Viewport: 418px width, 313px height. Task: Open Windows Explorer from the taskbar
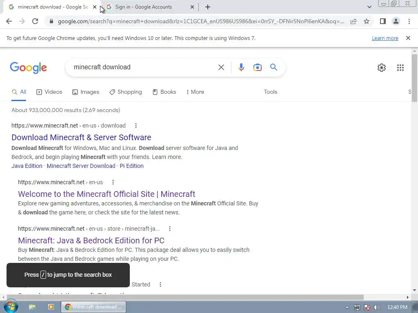pos(32,307)
